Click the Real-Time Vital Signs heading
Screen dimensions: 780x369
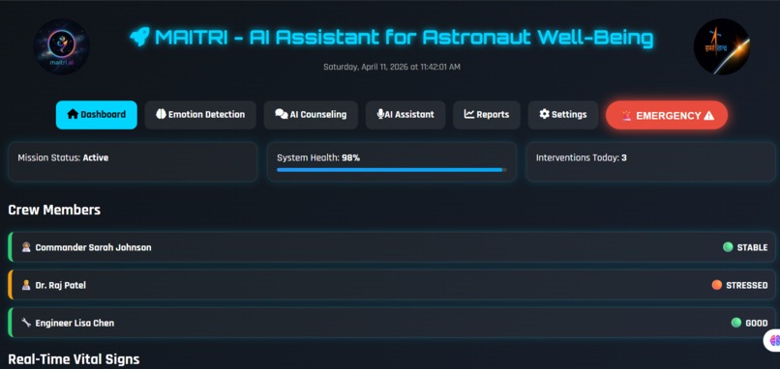tap(74, 359)
